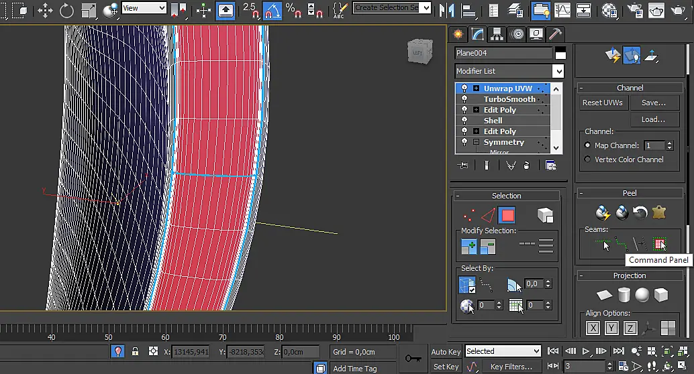Open Configure Modifier Sets
694x374 pixels.
[550, 166]
